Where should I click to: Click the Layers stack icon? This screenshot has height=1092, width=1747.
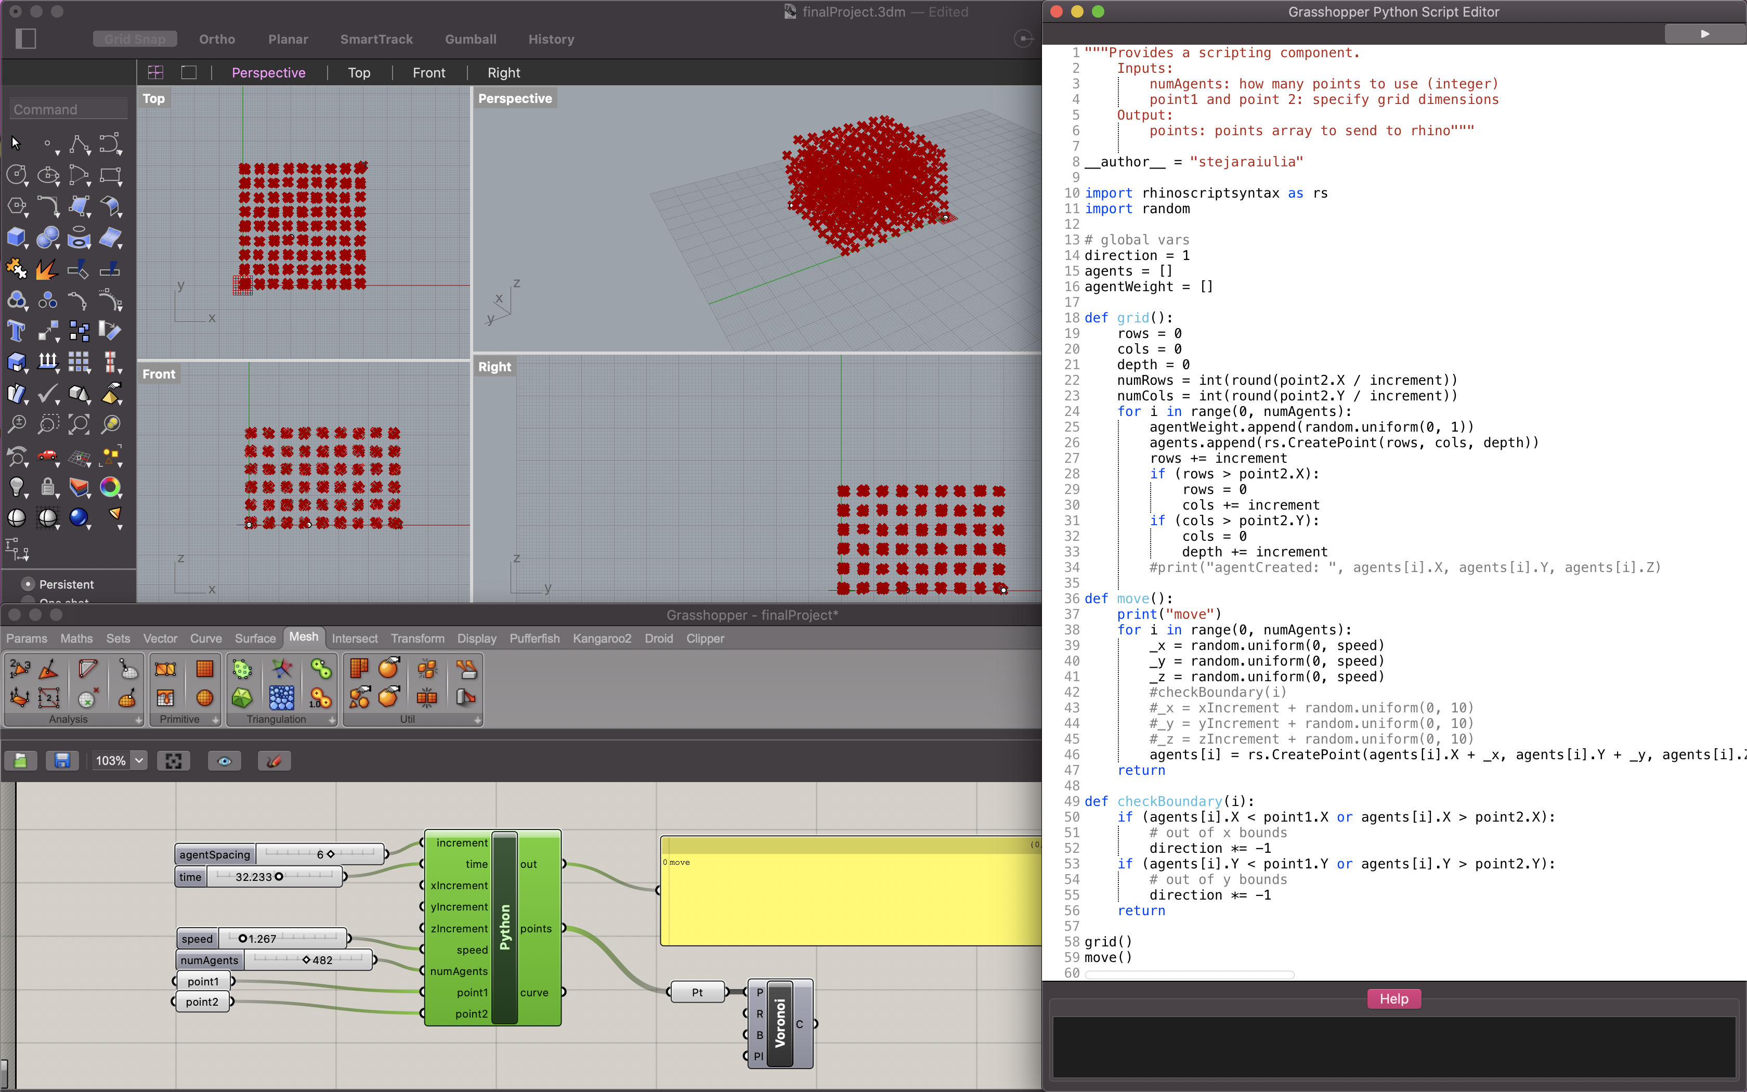point(79,487)
